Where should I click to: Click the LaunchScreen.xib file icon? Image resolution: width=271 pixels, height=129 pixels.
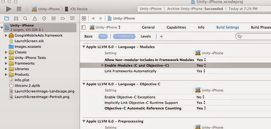tap(11, 41)
